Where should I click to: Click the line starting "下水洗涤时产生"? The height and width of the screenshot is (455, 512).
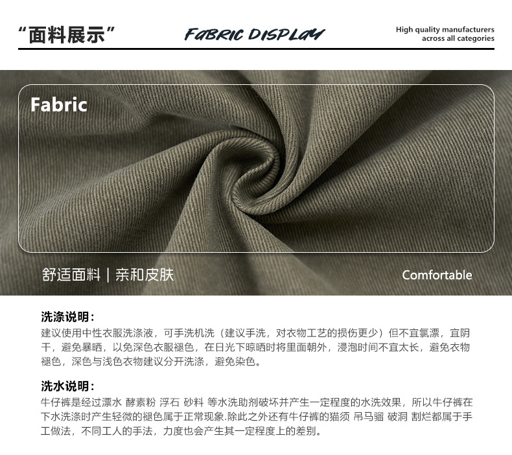(257, 417)
